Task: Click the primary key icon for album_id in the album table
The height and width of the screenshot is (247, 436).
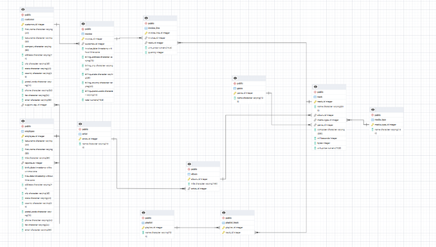Action: [189, 179]
